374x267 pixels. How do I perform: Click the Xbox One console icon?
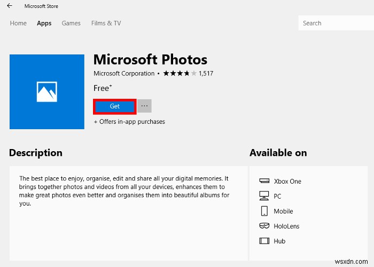[264, 181]
